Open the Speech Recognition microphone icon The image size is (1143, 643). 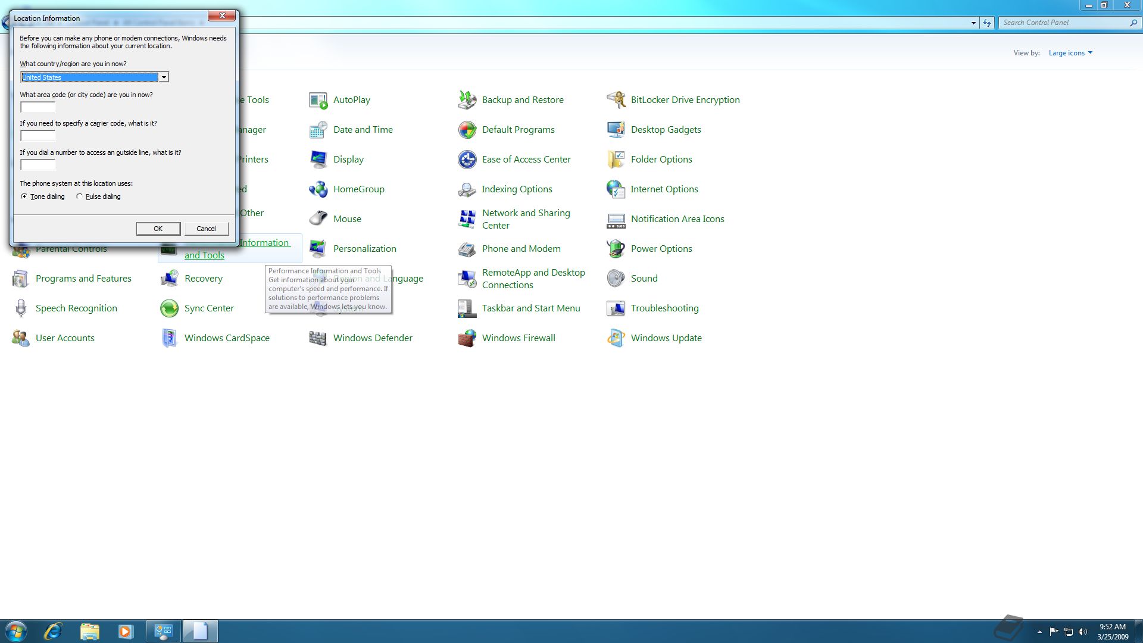(21, 308)
